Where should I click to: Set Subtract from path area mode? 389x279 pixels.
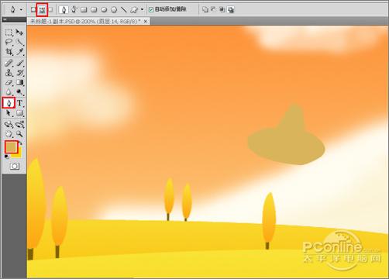click(x=214, y=10)
